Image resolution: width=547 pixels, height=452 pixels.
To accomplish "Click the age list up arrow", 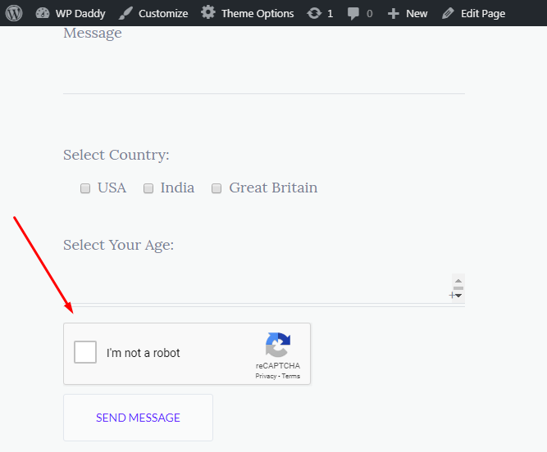I will point(458,281).
